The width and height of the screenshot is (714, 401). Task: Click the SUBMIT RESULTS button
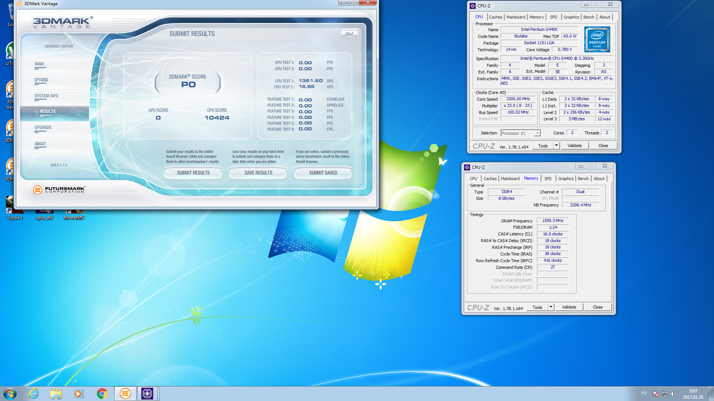[x=193, y=173]
